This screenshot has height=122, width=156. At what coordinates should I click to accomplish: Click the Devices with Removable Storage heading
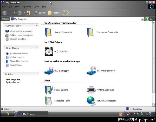coord(62,61)
